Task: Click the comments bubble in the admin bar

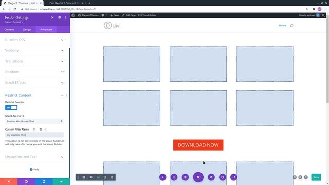Action: coord(103,15)
